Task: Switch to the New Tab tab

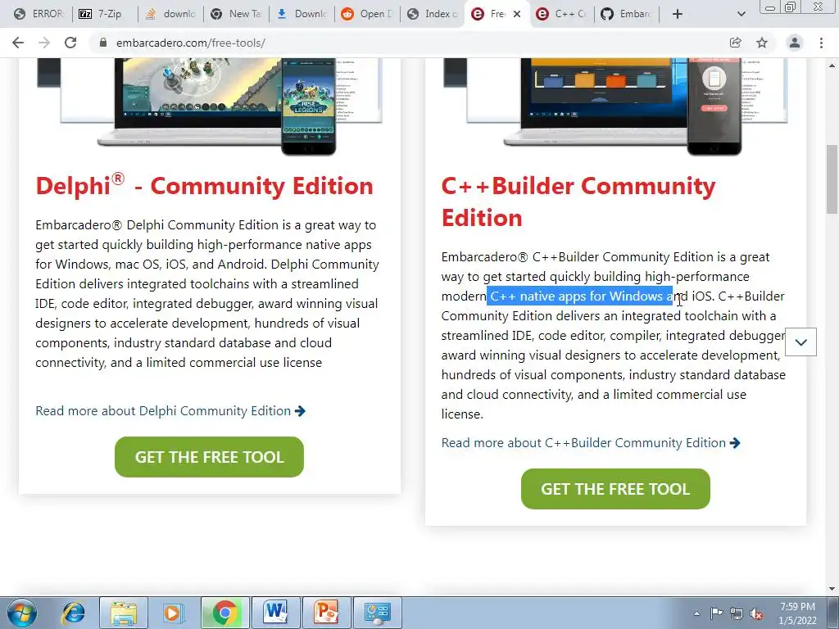Action: point(236,14)
